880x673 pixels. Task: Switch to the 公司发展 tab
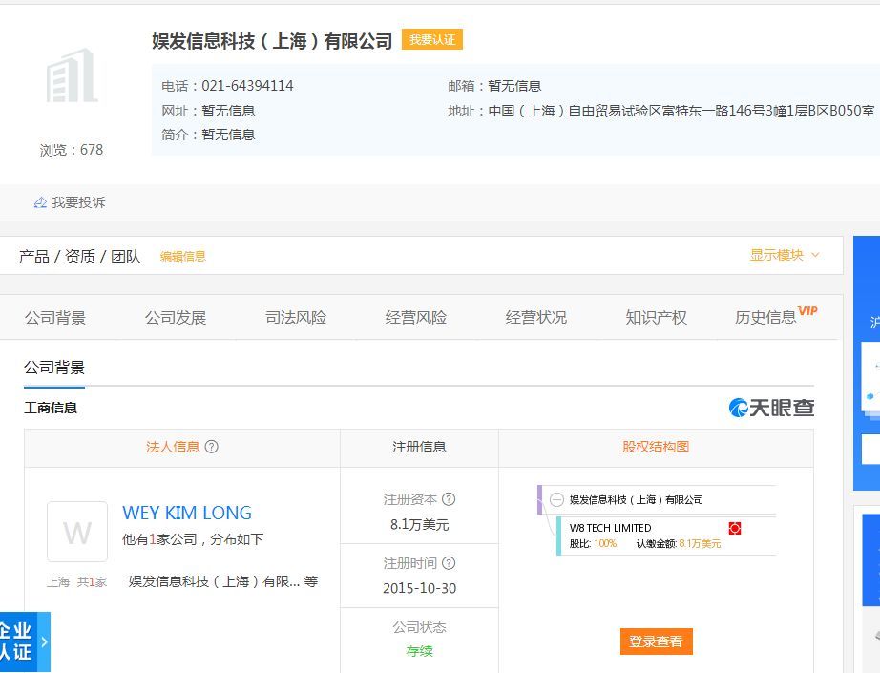(176, 318)
